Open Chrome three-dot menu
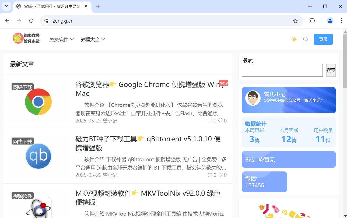The height and width of the screenshot is (218, 347). point(341,21)
